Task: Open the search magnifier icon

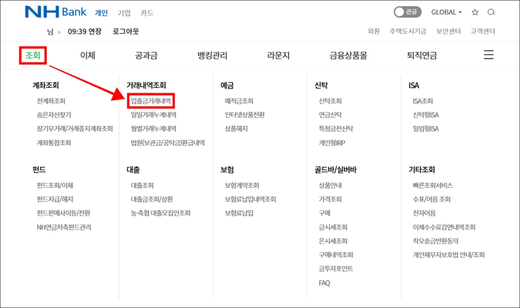Action: pos(491,12)
